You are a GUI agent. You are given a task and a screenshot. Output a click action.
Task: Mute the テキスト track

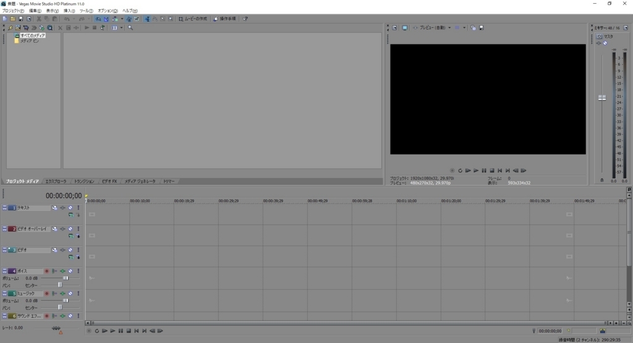[70, 208]
